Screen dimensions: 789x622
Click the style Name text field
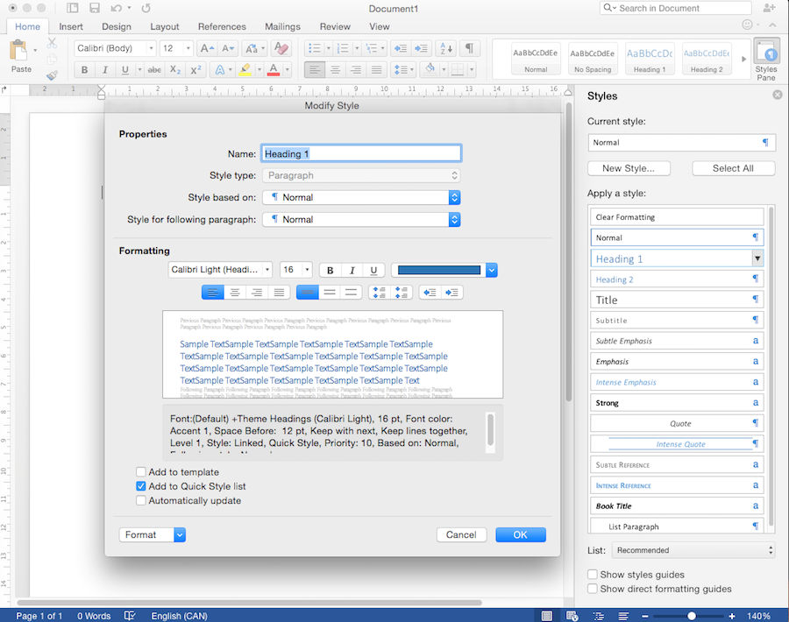point(361,153)
